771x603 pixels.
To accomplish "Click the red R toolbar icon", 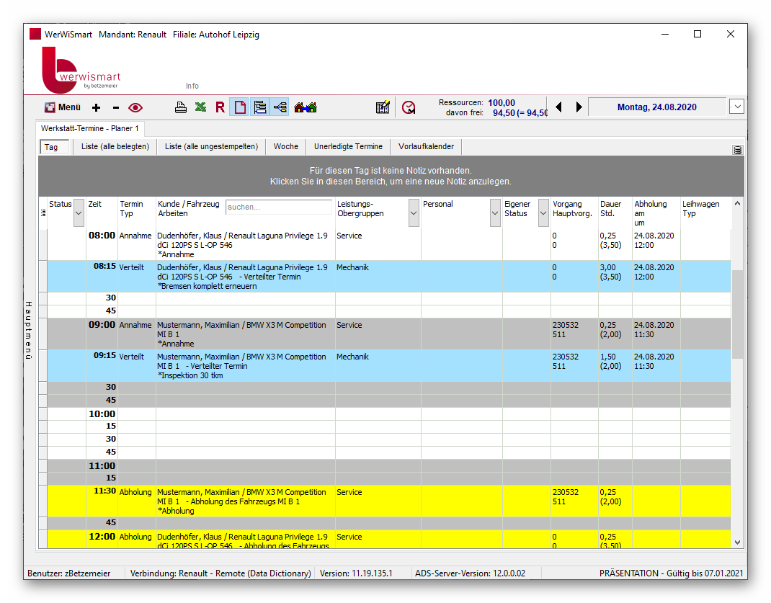I will click(x=220, y=107).
